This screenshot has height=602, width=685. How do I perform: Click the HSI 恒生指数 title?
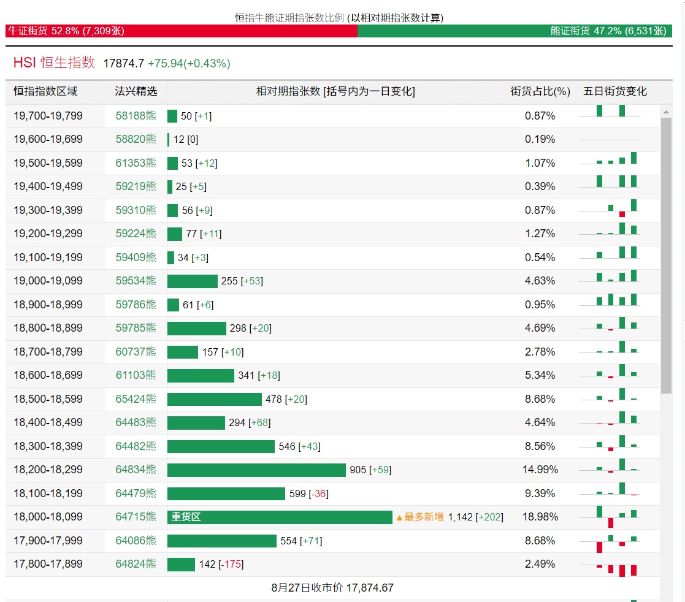55,63
